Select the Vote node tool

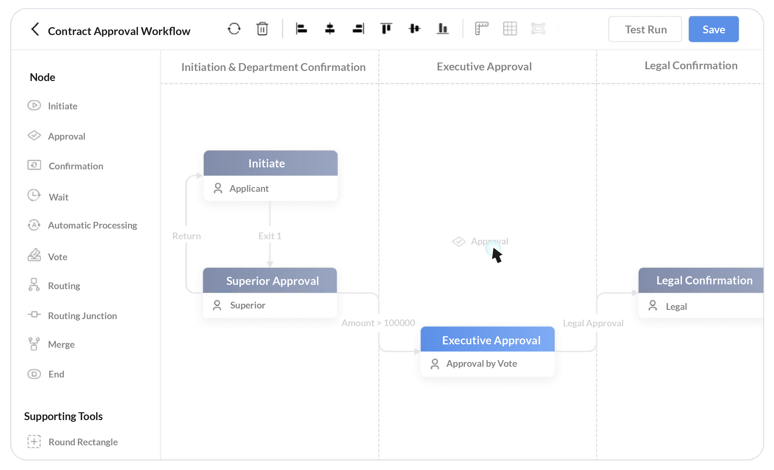pos(58,257)
